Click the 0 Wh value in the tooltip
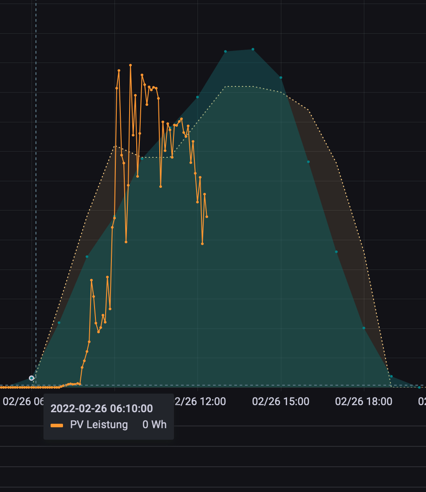 [x=154, y=425]
